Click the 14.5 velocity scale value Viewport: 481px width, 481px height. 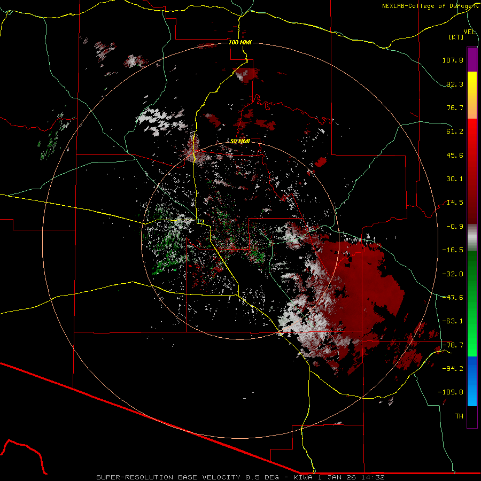[x=455, y=203]
